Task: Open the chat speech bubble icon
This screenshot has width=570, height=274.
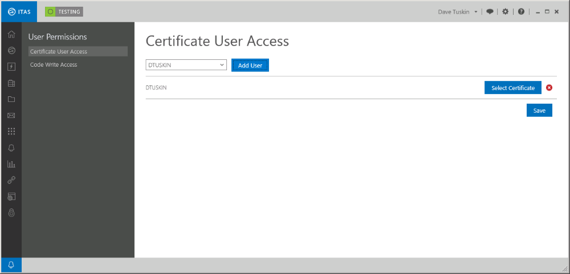Action: coord(490,11)
